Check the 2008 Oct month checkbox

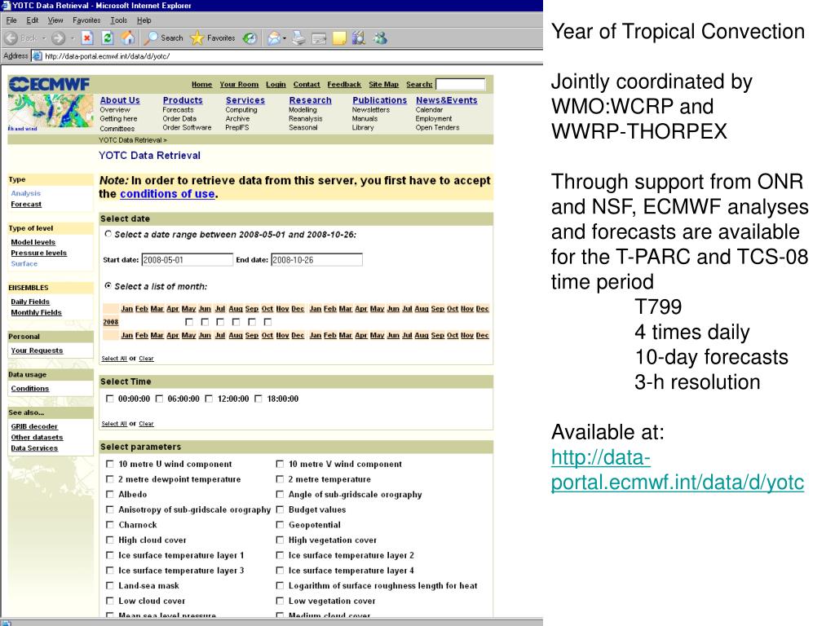pyautogui.click(x=267, y=322)
